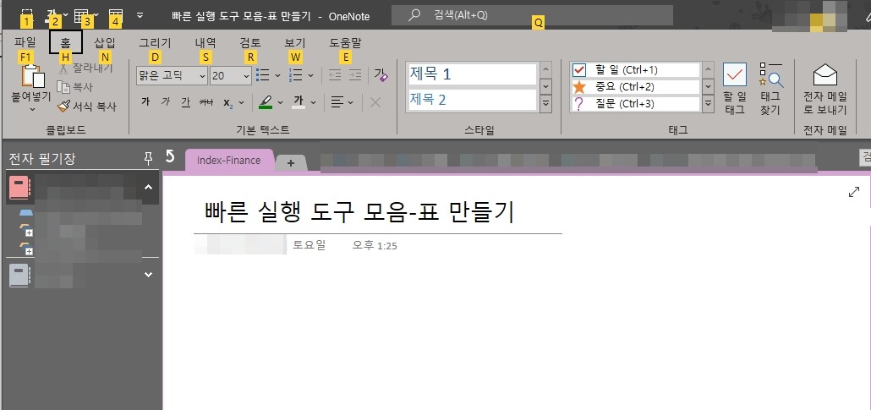
Task: Click the search magnifier icon in the title bar
Action: (x=414, y=15)
